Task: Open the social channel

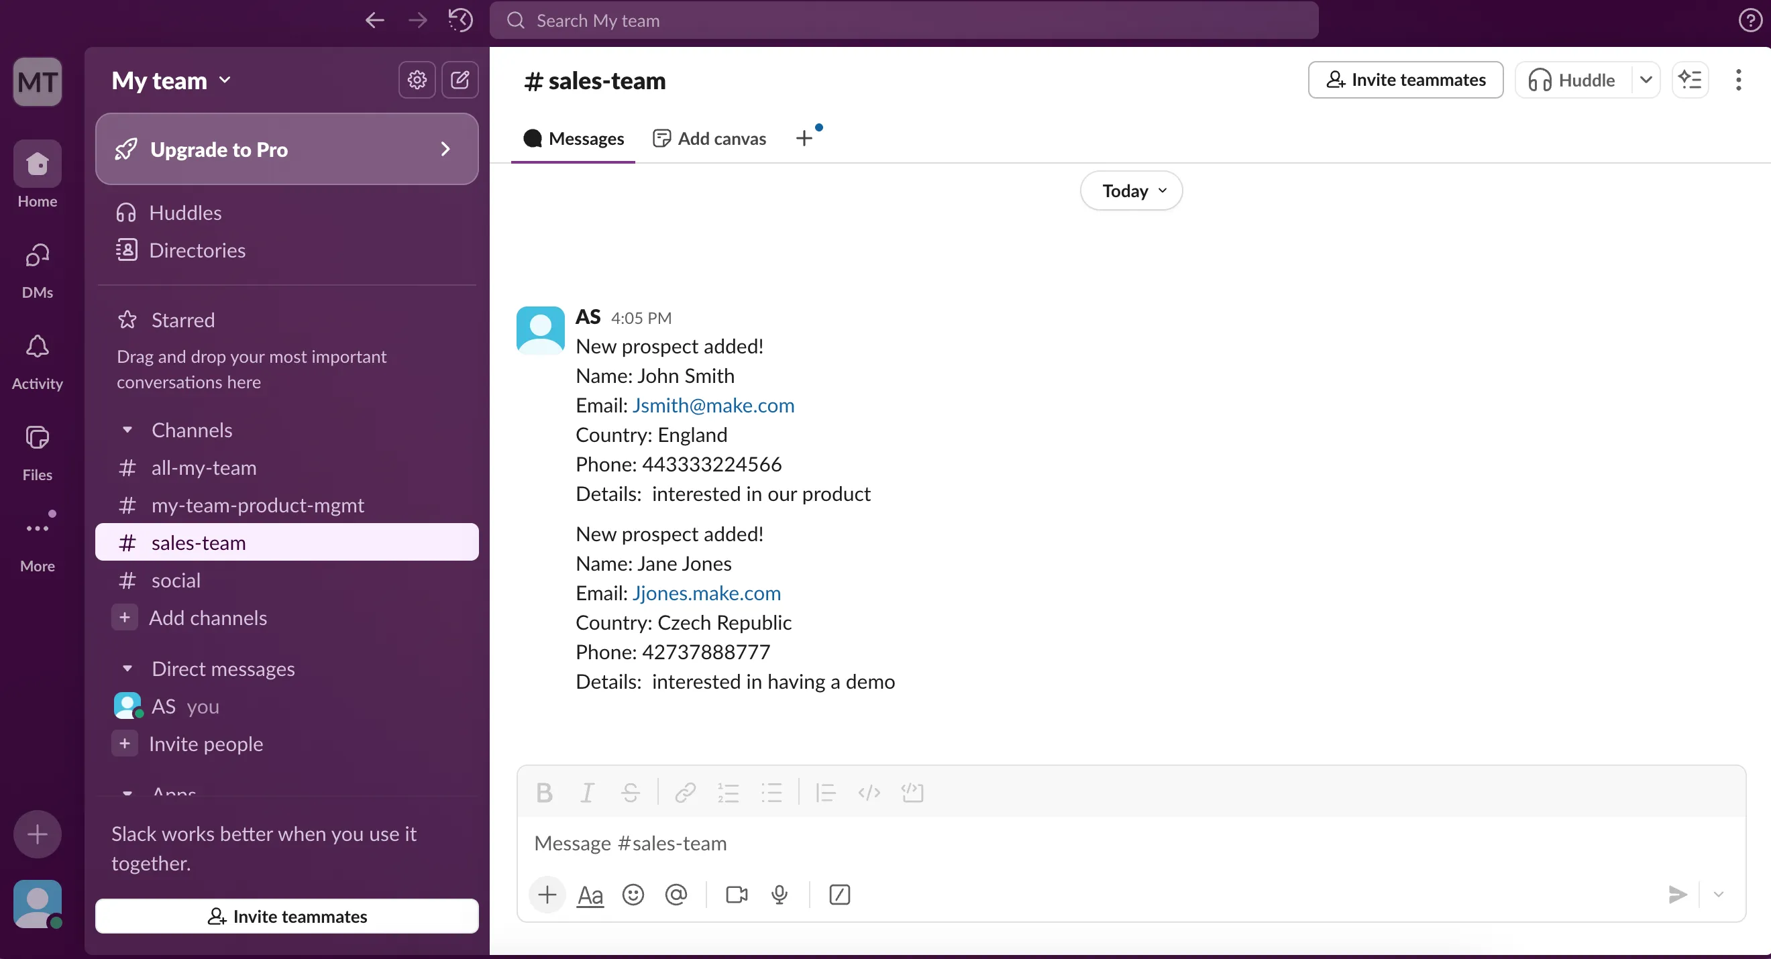Action: point(286,580)
